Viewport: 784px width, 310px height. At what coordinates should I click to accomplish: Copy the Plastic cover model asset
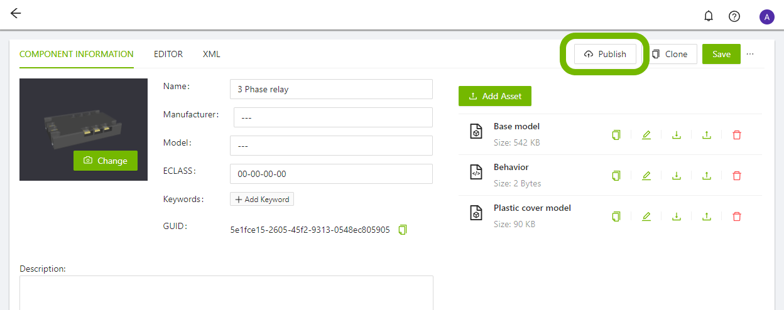click(616, 216)
